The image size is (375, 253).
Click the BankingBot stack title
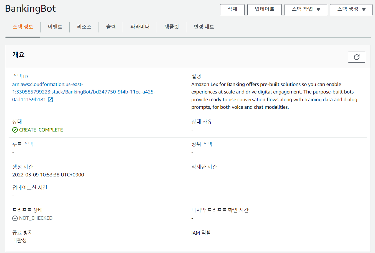[x=31, y=9]
